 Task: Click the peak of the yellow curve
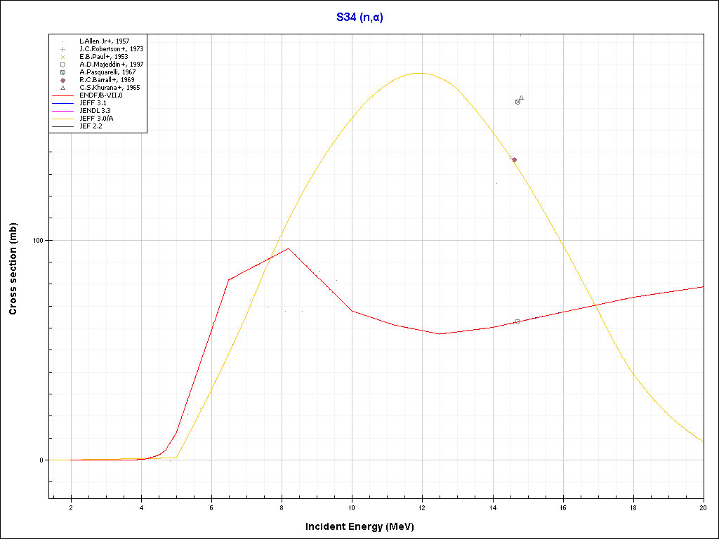(x=418, y=73)
